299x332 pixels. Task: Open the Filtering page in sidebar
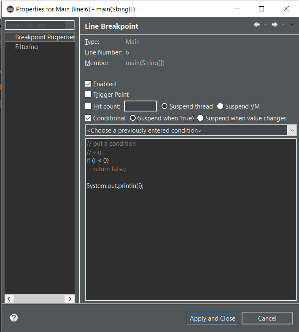pos(27,47)
